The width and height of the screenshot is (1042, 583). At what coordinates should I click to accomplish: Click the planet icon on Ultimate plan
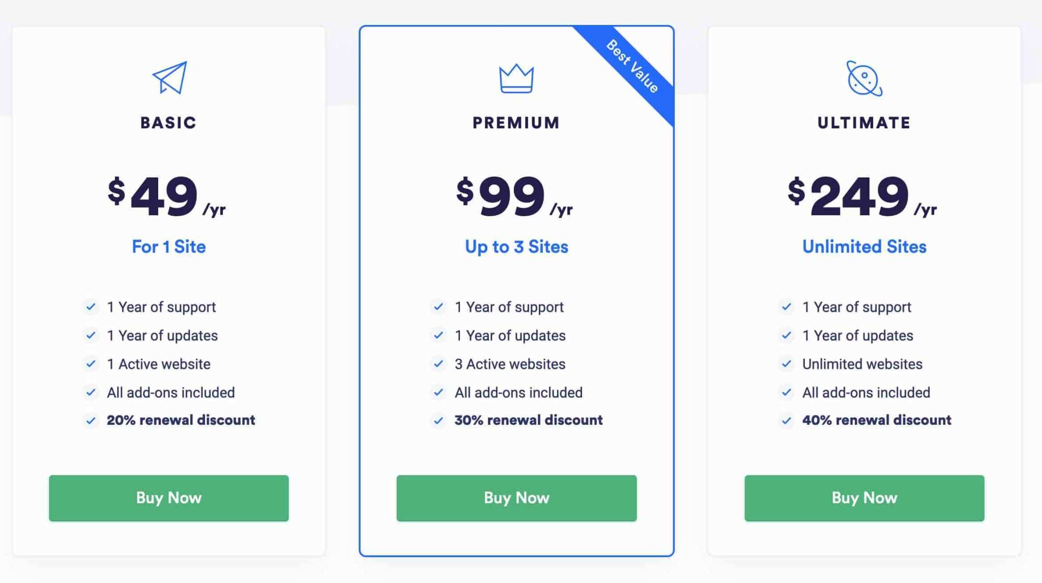(864, 78)
